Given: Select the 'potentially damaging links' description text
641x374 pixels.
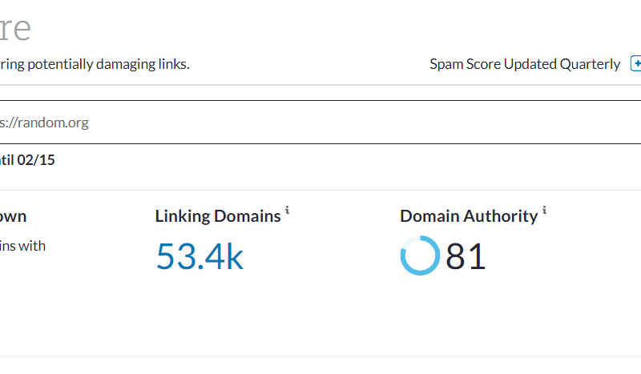Looking at the screenshot, I should point(96,64).
